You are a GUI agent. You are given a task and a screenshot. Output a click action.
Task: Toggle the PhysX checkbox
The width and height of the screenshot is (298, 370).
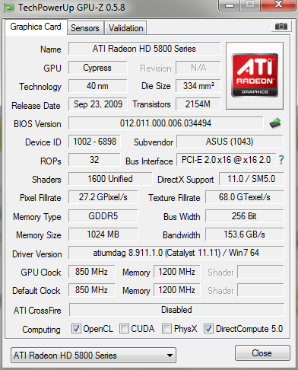pyautogui.click(x=166, y=329)
